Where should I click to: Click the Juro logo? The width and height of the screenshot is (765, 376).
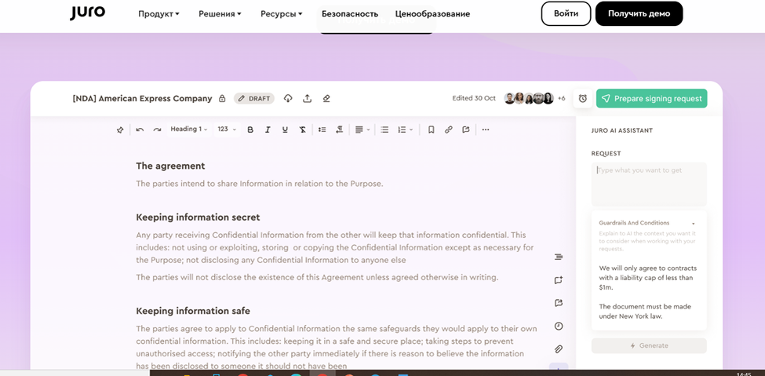87,13
